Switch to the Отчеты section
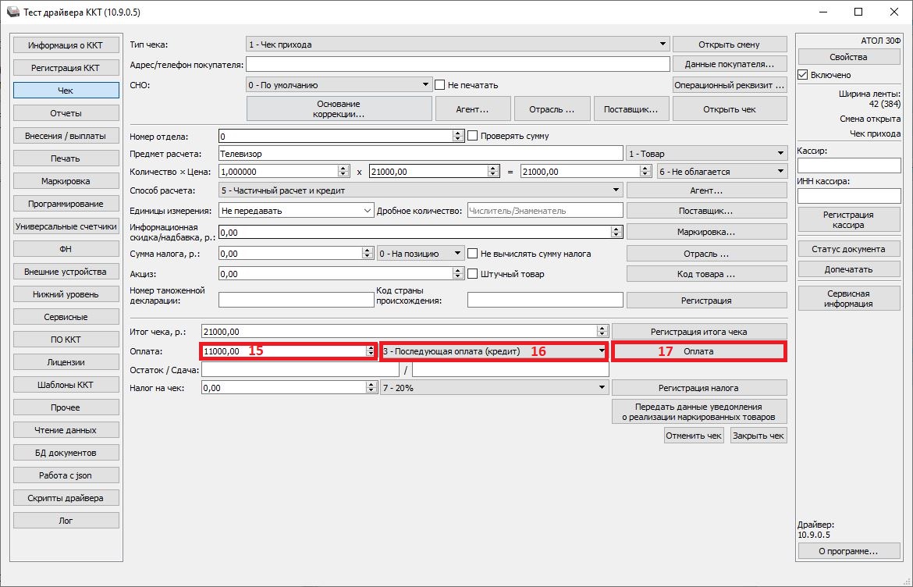913x587 pixels. [x=66, y=113]
